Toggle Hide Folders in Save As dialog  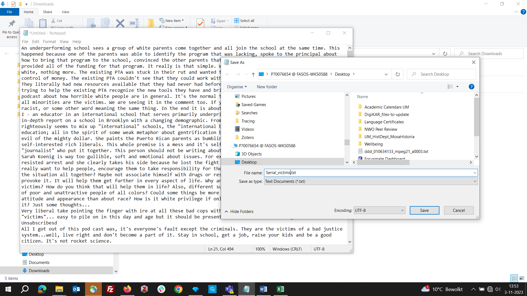pos(239,211)
